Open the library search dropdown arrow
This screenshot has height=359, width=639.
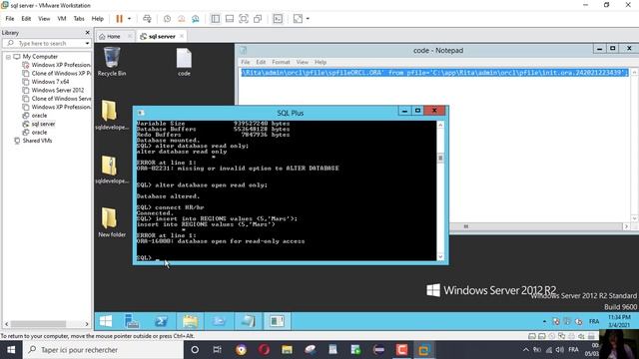point(87,43)
